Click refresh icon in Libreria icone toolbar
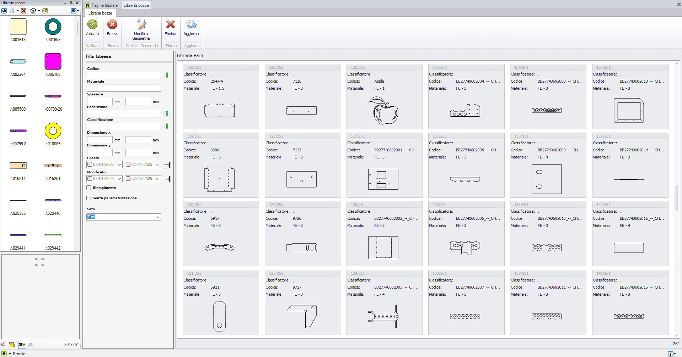This screenshot has width=682, height=357. tap(4, 11)
